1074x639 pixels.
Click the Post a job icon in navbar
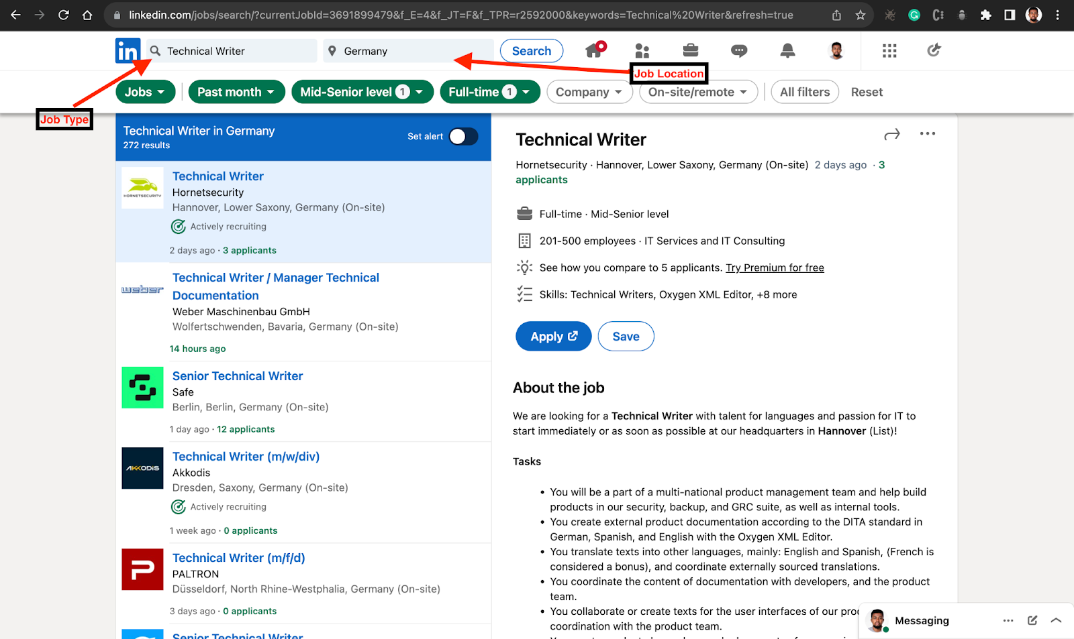(934, 50)
